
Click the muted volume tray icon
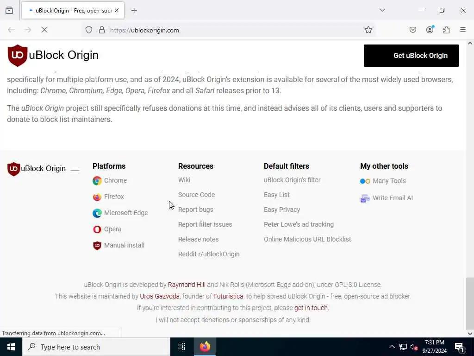414,347
